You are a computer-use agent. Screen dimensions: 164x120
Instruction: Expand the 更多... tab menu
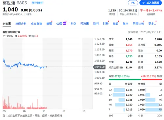(x=152, y=24)
